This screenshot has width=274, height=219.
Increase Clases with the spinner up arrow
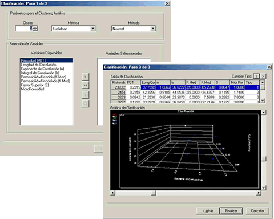coord(35,27)
